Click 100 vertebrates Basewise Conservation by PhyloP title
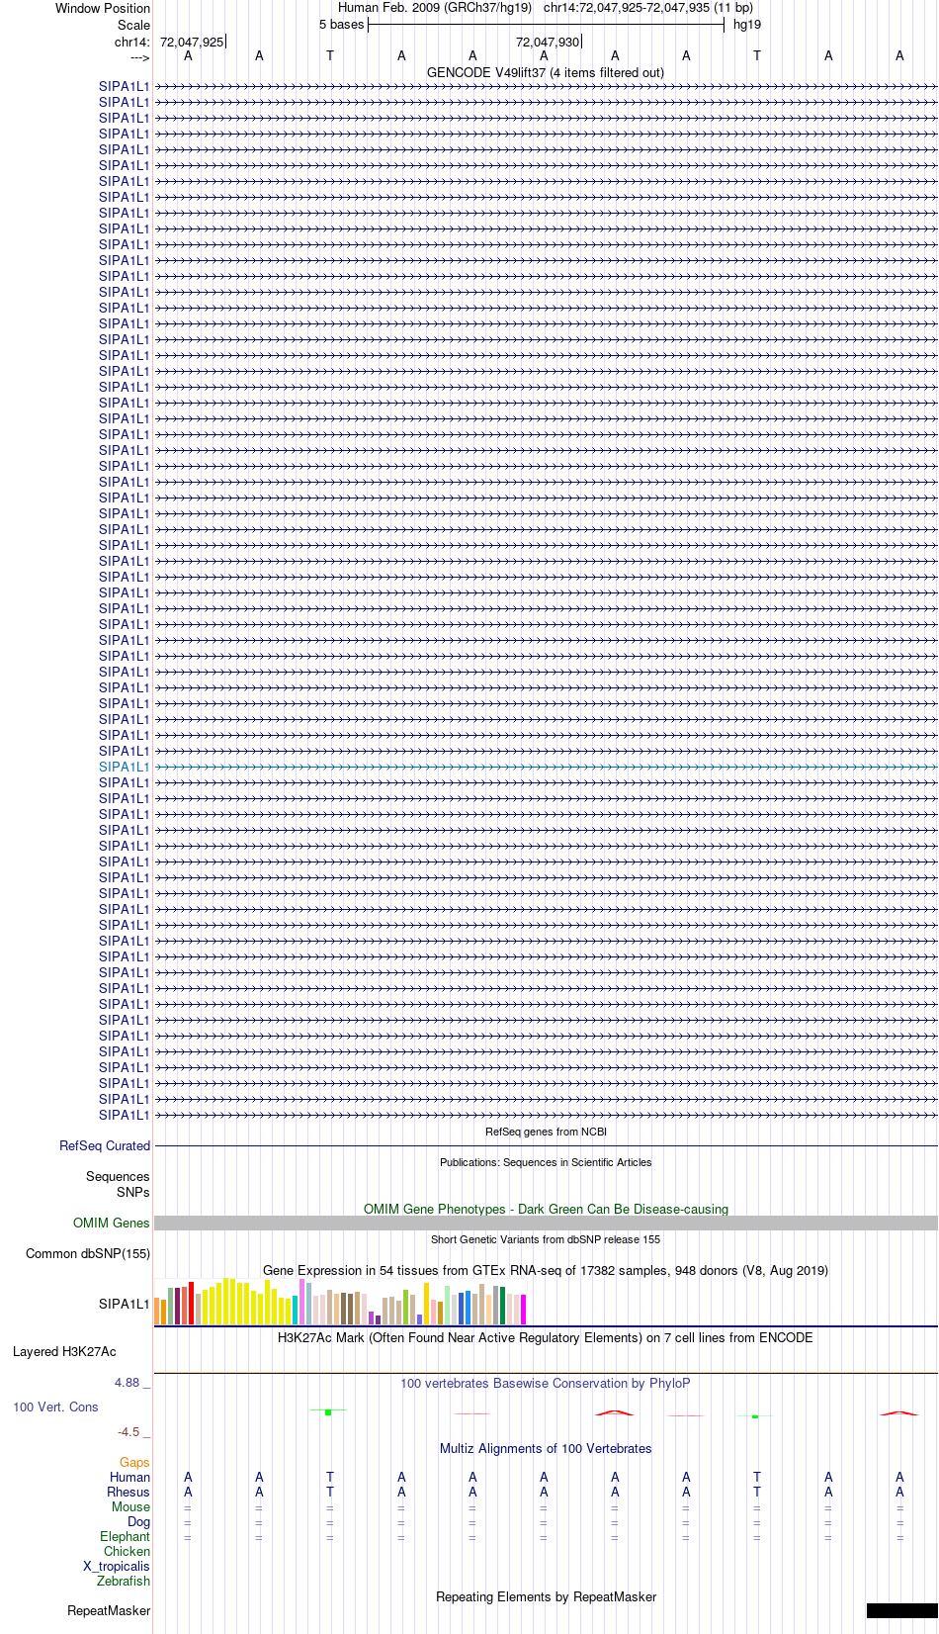939x1634 pixels. 546,1383
